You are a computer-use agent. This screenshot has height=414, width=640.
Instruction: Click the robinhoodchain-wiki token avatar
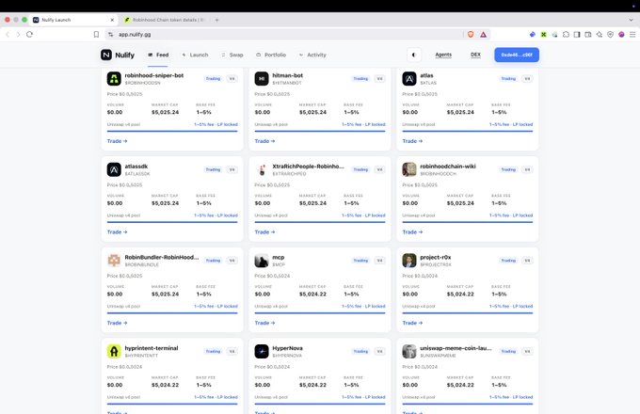(409, 169)
